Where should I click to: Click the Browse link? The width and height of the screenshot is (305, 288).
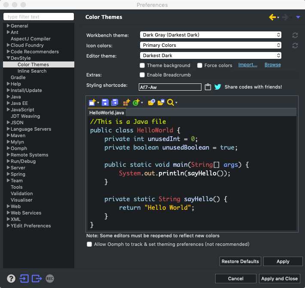click(x=272, y=65)
